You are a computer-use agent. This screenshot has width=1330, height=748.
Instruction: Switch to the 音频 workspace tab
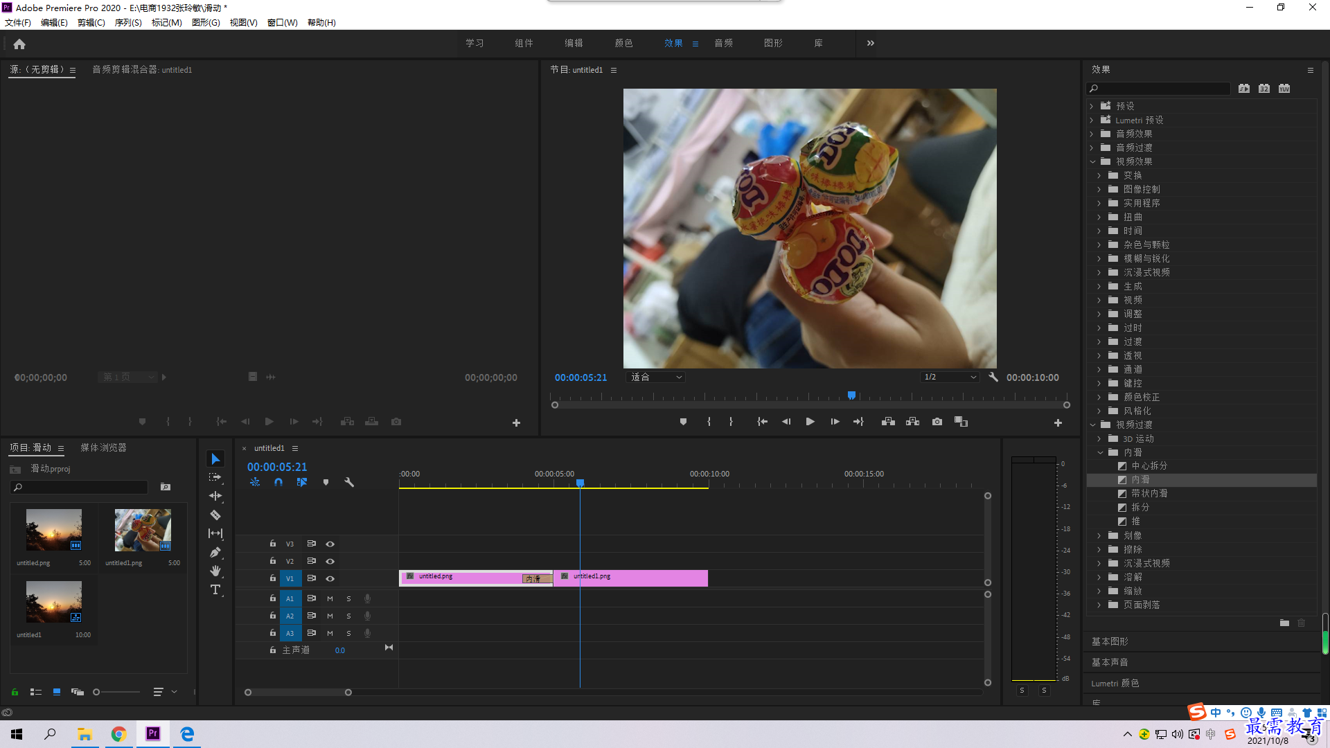point(724,43)
